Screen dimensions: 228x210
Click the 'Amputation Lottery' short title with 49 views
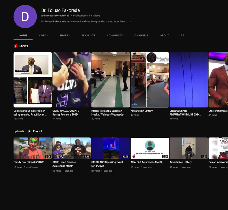pyautogui.click(x=142, y=111)
